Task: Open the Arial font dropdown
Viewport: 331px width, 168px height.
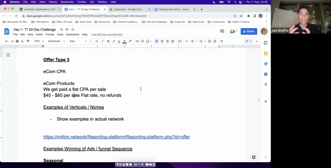Action: coord(78,41)
